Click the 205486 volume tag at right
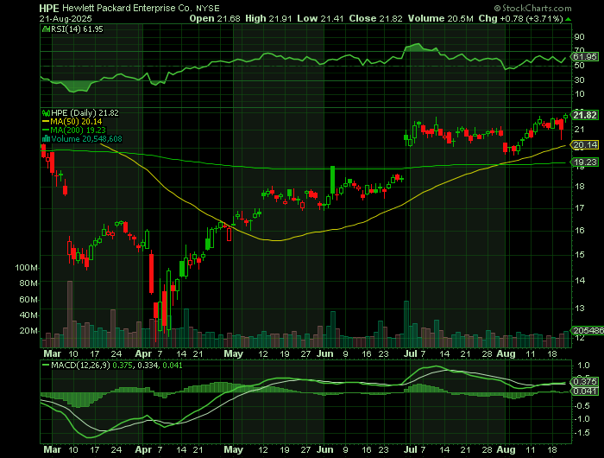 pyautogui.click(x=588, y=331)
